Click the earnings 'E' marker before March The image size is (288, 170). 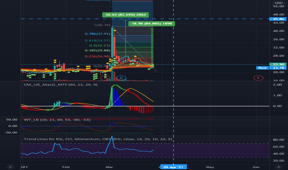point(105,78)
